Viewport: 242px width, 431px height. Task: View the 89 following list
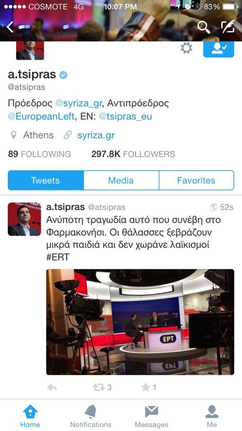pos(40,154)
